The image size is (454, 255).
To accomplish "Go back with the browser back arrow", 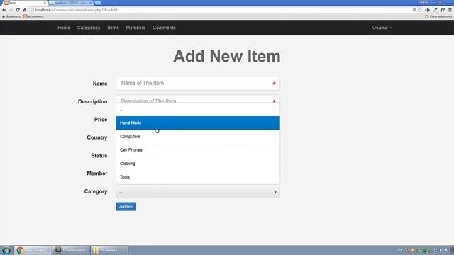I will (4, 10).
